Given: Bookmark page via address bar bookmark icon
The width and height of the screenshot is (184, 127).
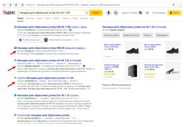Looking at the screenshot, I should coord(173,5).
